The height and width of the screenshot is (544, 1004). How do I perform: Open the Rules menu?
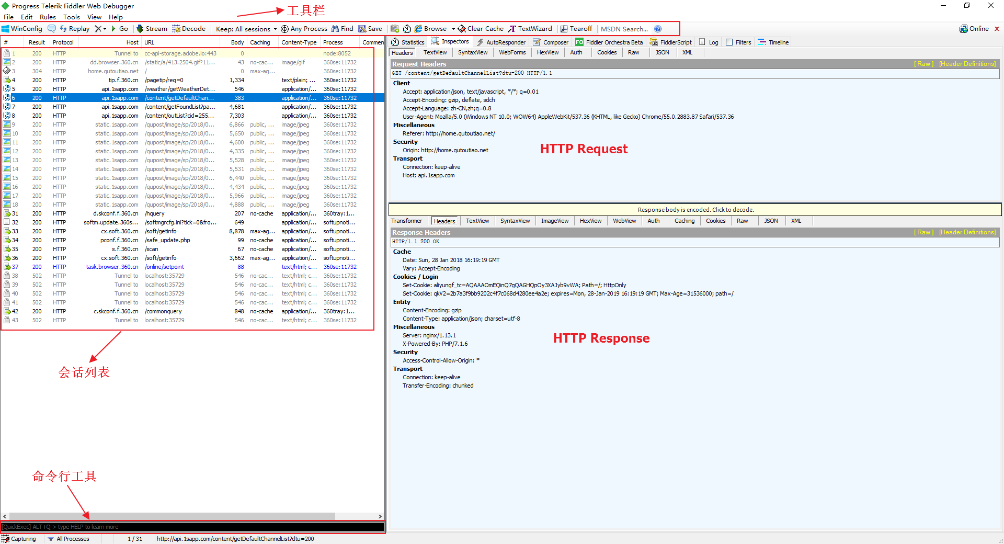coord(48,17)
